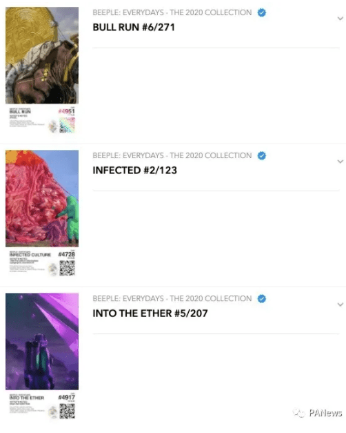Select the BULL RUN #6/271 title
Viewport: 346px width, 433px height.
tap(134, 28)
